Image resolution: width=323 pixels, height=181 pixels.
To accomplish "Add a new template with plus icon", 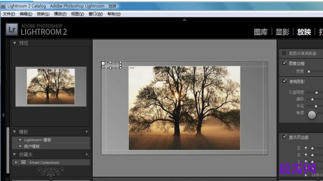I will click(x=87, y=132).
